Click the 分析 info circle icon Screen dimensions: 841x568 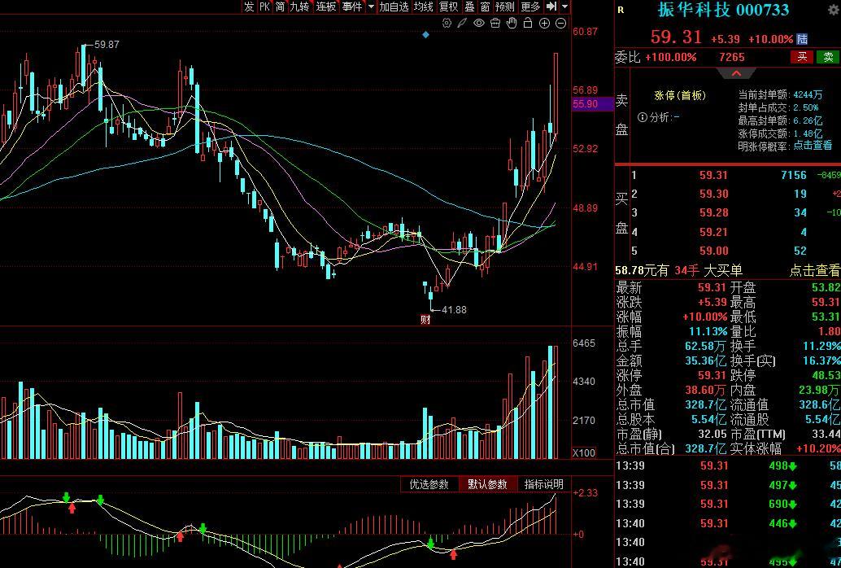click(x=642, y=117)
